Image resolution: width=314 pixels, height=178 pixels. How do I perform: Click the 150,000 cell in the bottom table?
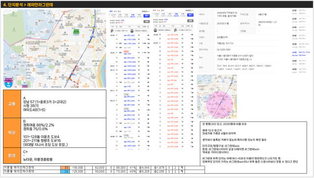click(77, 168)
